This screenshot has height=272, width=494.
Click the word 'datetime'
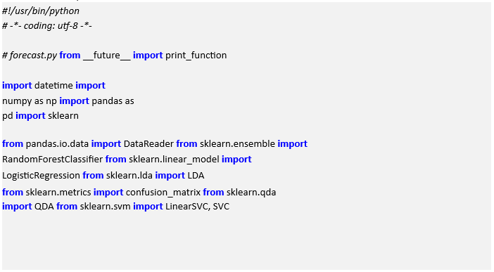(x=53, y=86)
